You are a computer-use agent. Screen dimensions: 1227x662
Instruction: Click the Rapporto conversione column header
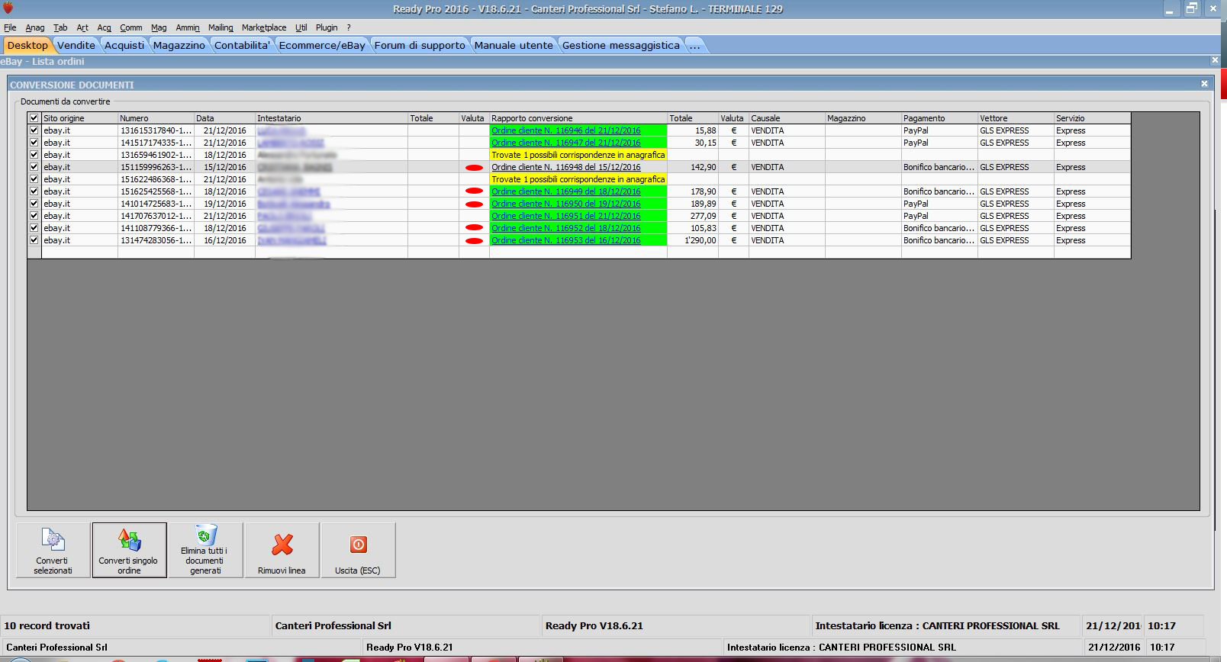click(578, 118)
